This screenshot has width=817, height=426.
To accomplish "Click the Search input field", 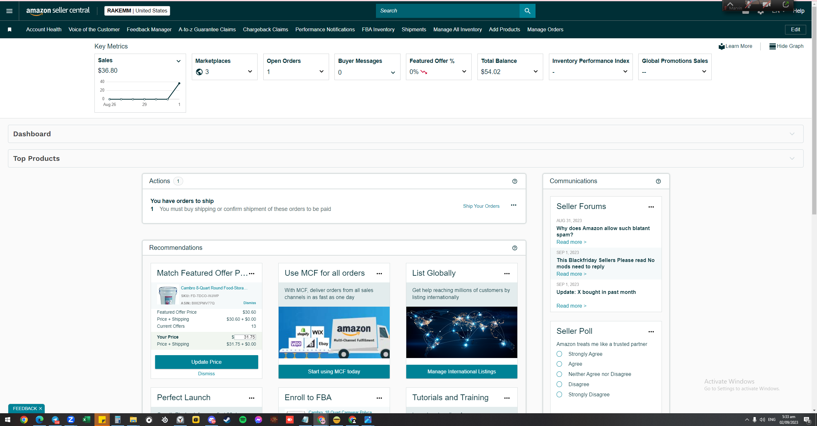I will 448,11.
